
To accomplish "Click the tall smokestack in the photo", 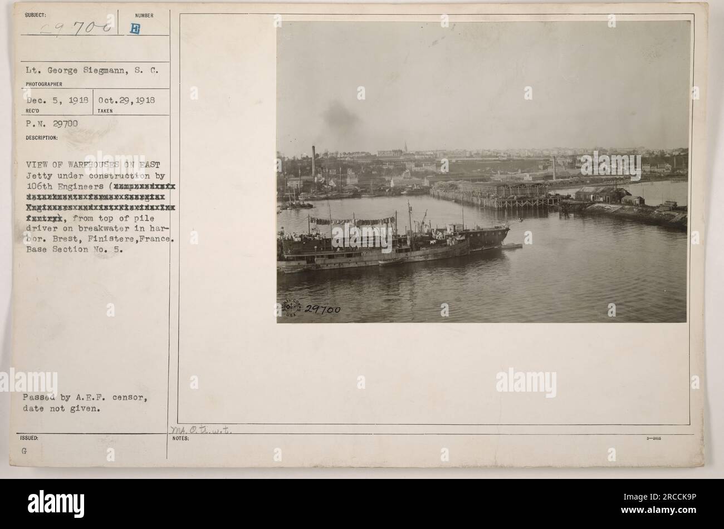I will tap(314, 162).
